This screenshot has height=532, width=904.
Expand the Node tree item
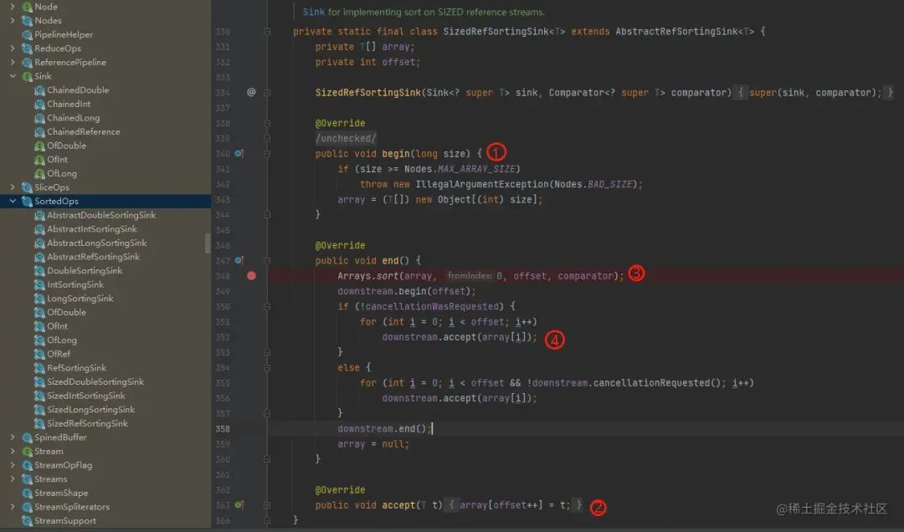point(12,7)
